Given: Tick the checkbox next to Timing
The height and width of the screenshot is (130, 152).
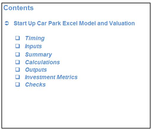Looking at the screenshot, I should pyautogui.click(x=18, y=38).
